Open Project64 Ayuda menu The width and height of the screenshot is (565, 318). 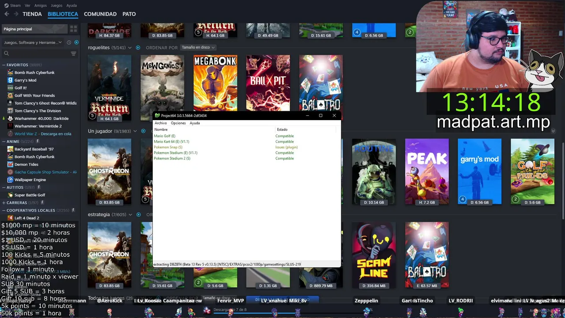[x=195, y=123]
